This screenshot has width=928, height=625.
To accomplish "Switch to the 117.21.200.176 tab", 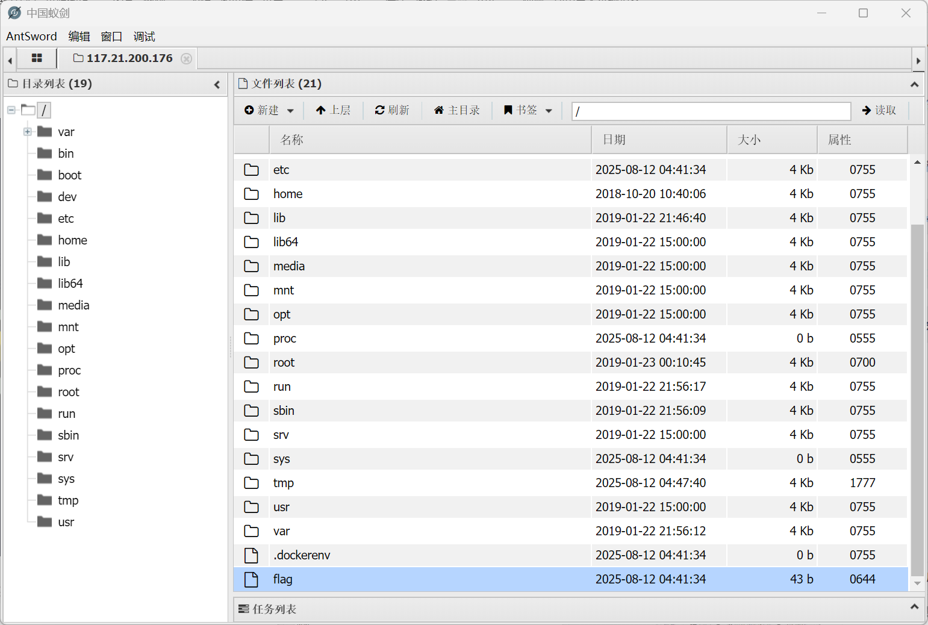I will click(129, 58).
